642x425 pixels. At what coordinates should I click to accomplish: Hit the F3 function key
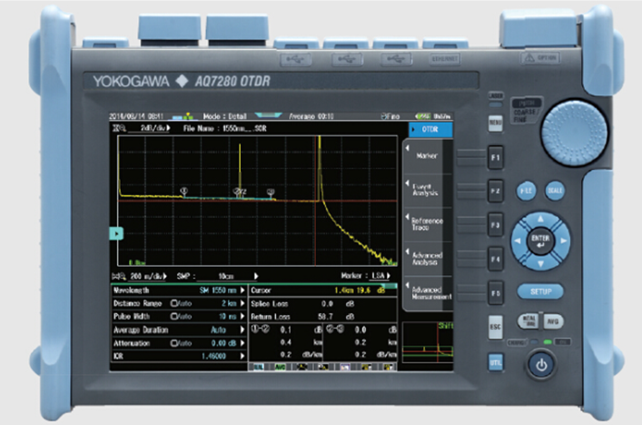(496, 225)
